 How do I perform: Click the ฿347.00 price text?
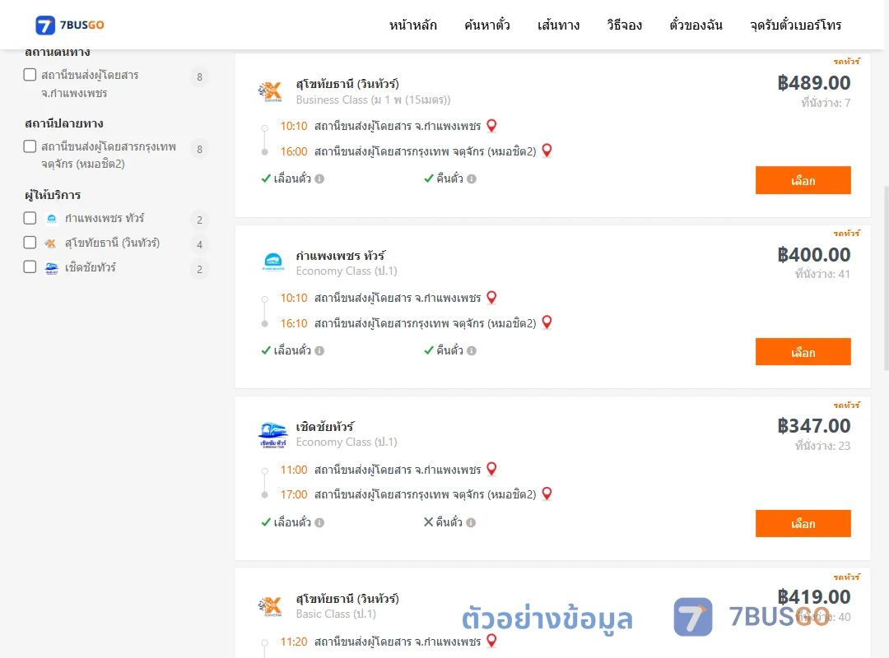click(x=814, y=425)
